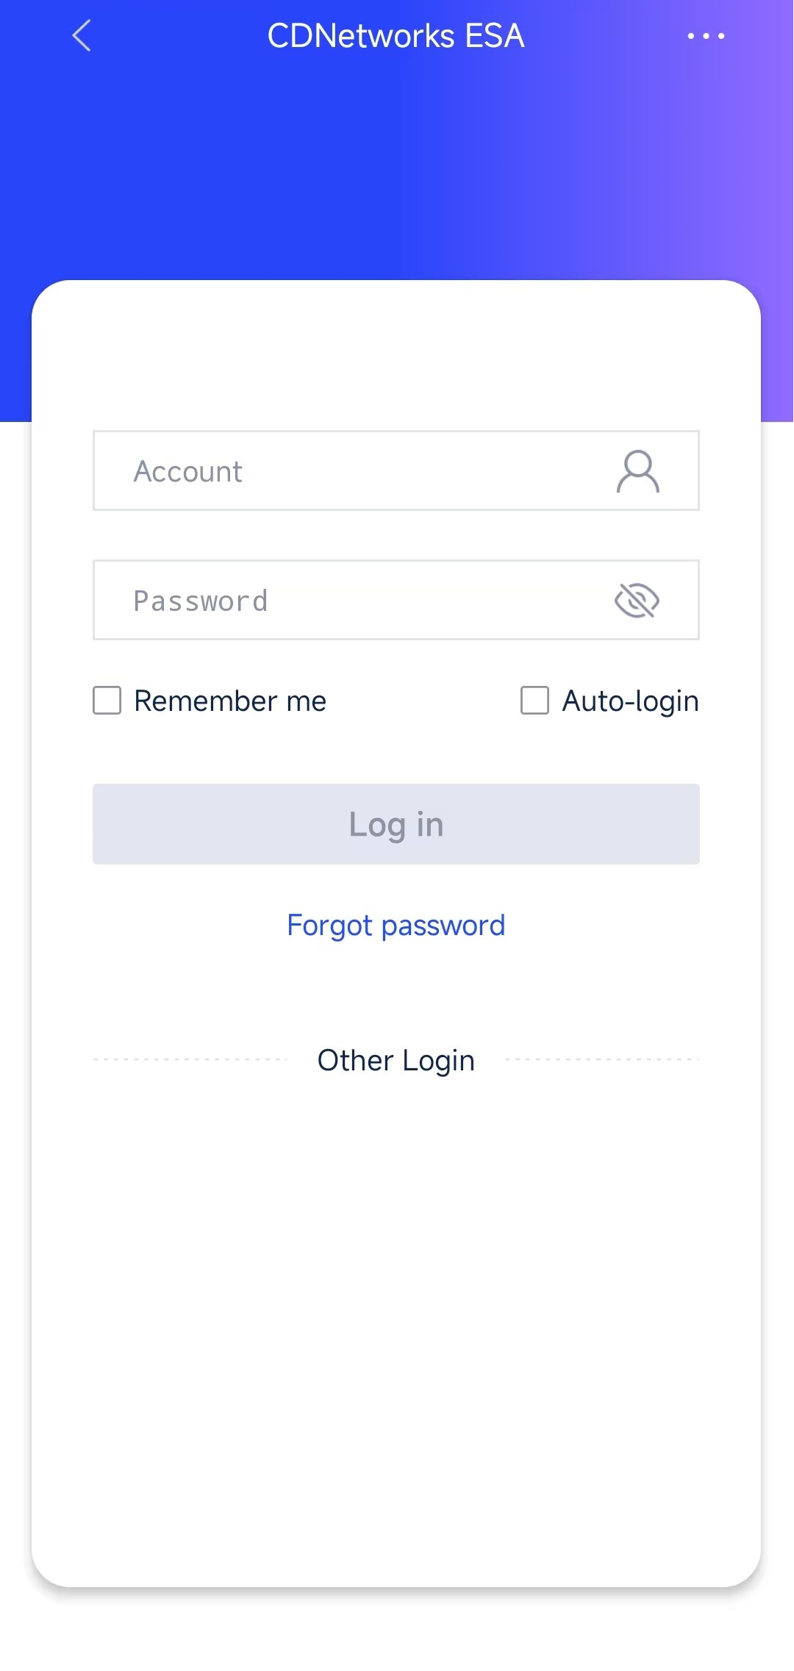Go back using the left arrow icon
Viewport: 794px width, 1671px height.
(x=82, y=35)
